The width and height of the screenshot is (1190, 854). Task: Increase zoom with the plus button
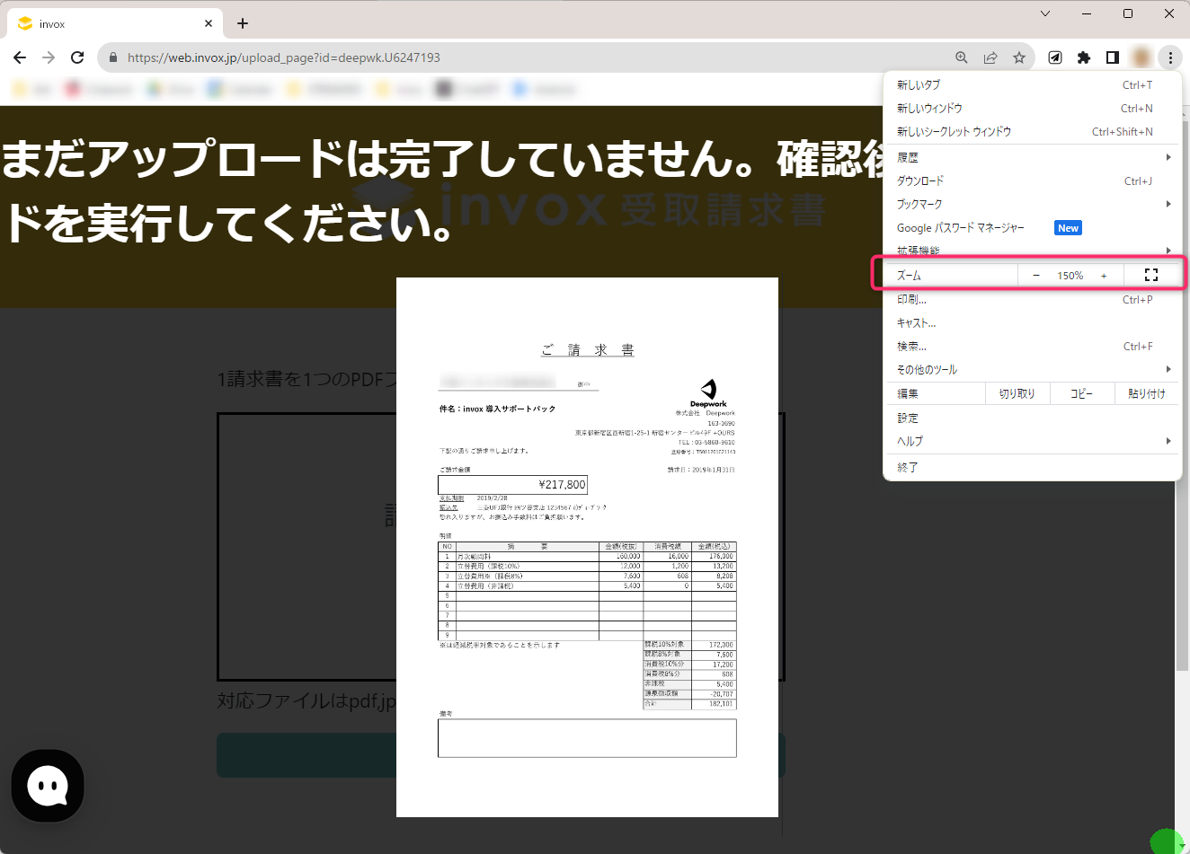(1104, 276)
